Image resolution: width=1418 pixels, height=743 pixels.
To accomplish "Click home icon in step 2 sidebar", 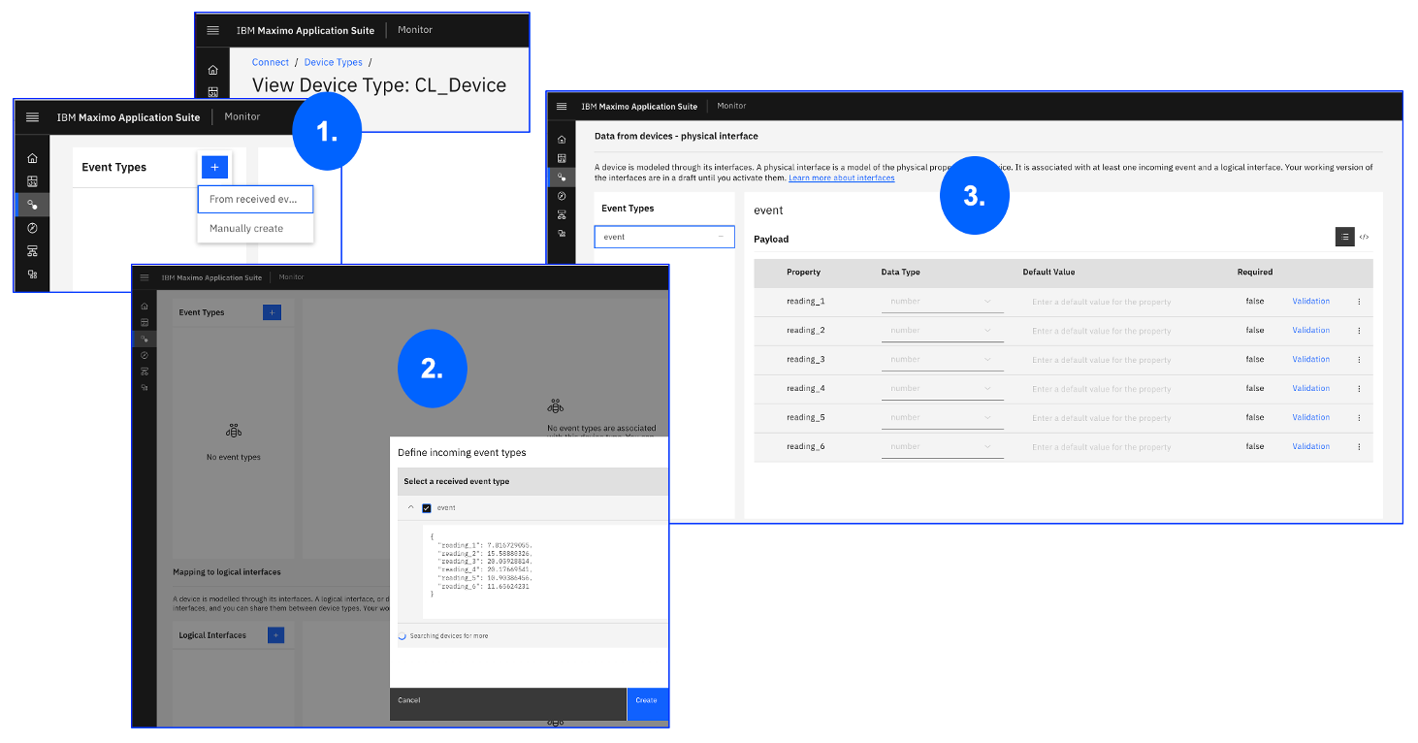I will (145, 306).
